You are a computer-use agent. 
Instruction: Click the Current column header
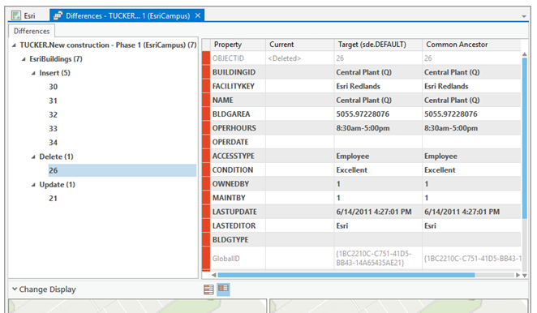(299, 45)
